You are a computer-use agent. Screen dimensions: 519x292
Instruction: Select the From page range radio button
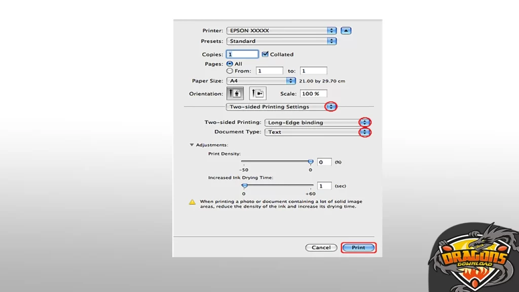point(230,71)
